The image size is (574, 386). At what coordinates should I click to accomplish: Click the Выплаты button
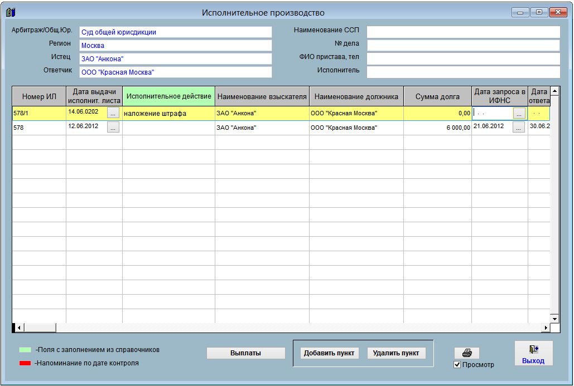pyautogui.click(x=245, y=353)
